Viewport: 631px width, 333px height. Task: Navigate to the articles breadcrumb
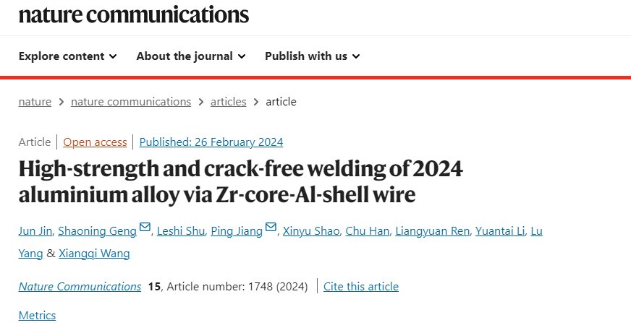(x=228, y=102)
